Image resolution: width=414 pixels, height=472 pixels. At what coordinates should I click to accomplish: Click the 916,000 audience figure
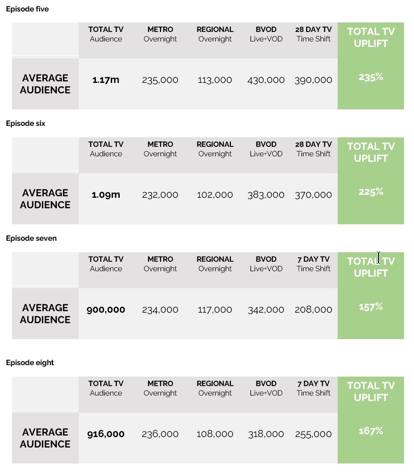click(106, 434)
